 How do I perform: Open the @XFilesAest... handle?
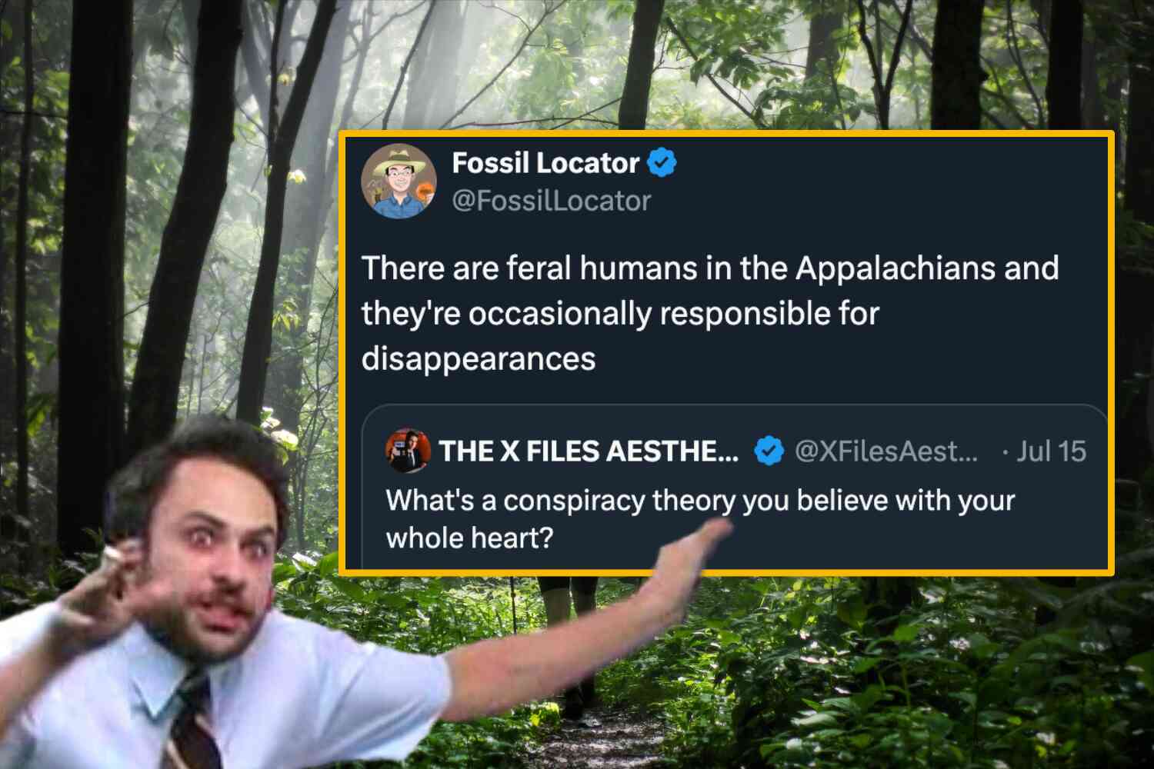886,451
